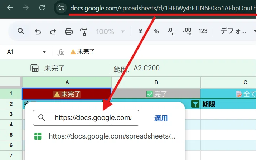This screenshot has width=257, height=160.
Task: Activate the paint format tool
Action: pos(84,31)
